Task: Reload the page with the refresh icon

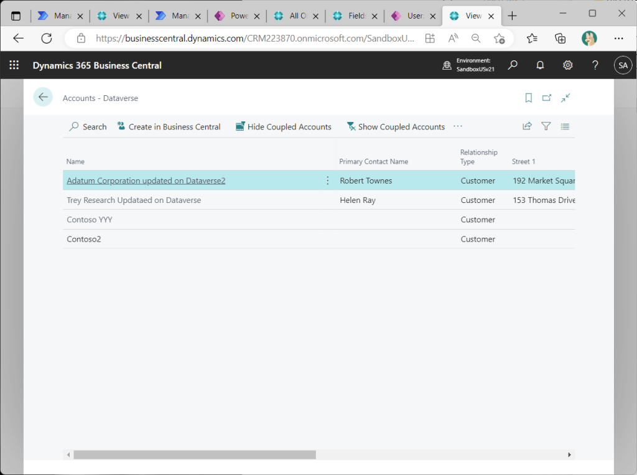Action: (x=47, y=38)
